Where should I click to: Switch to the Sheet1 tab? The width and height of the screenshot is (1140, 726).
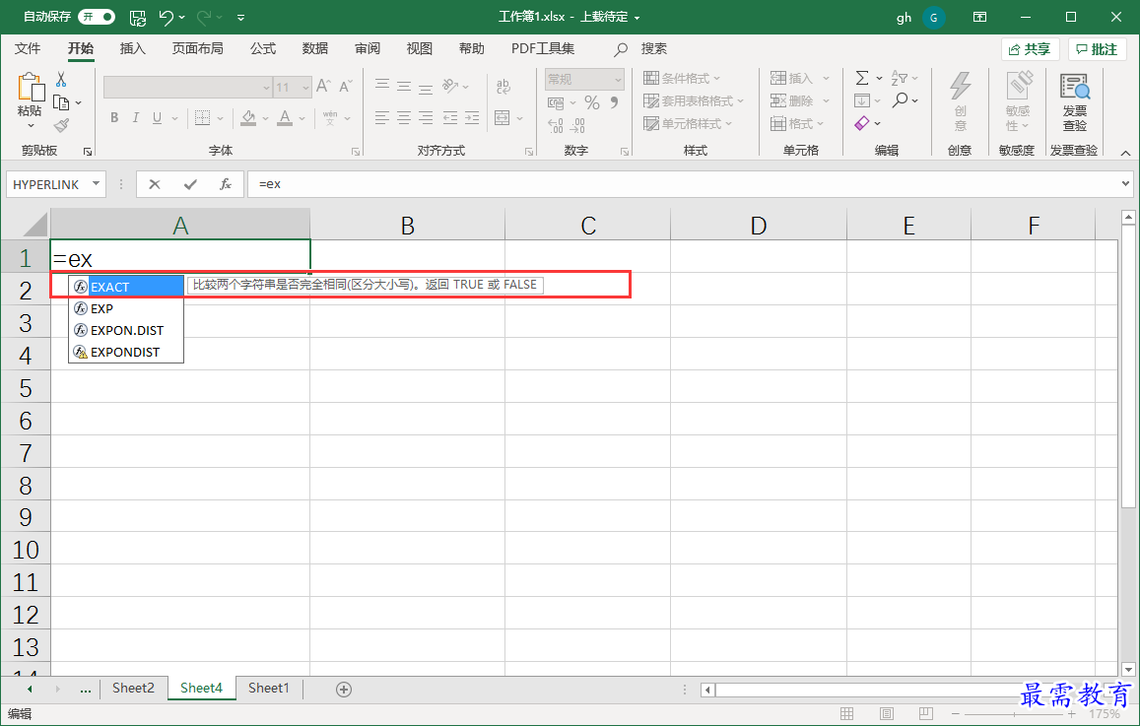point(268,688)
